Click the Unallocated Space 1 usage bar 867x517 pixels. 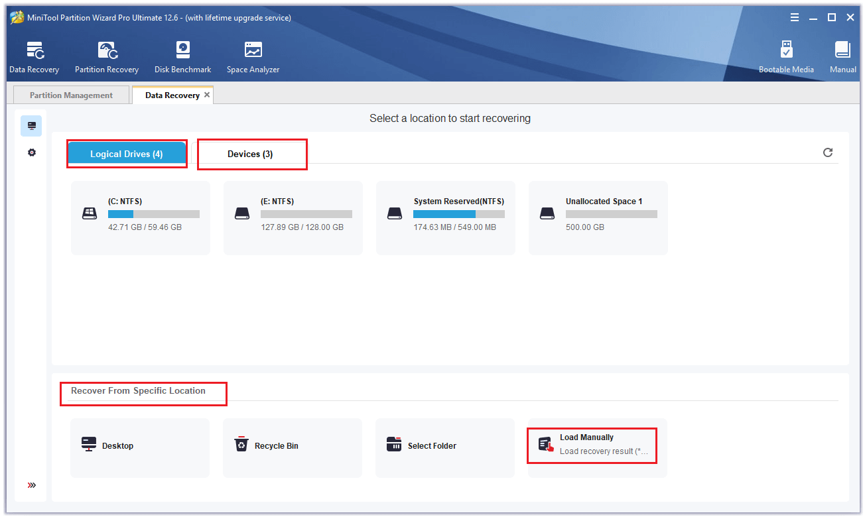[x=612, y=214]
